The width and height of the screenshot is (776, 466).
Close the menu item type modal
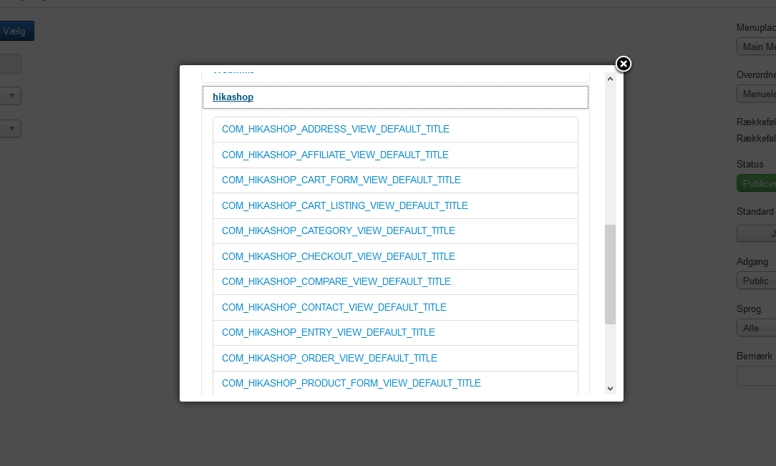(x=623, y=64)
